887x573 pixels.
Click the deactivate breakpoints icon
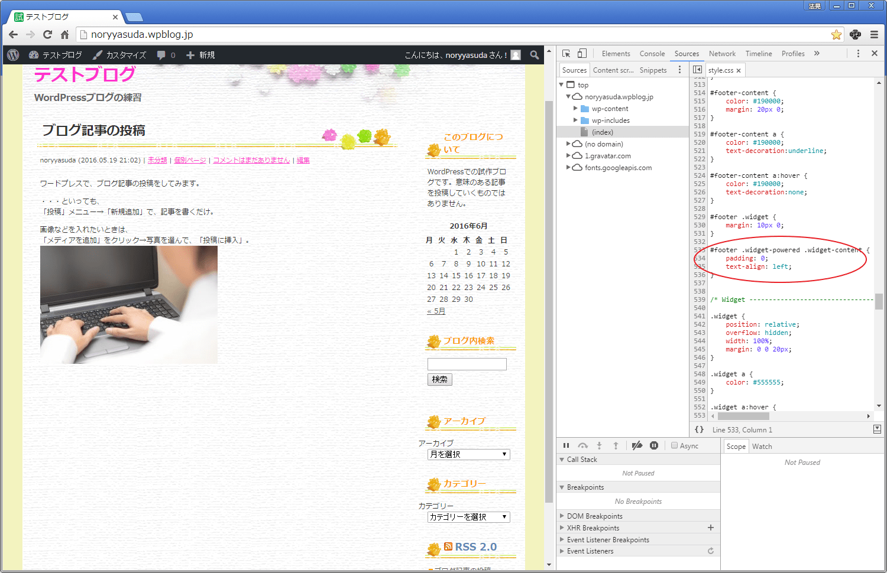[x=637, y=445]
